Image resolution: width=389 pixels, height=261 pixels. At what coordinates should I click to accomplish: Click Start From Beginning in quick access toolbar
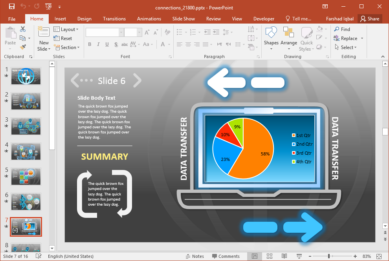click(x=49, y=7)
